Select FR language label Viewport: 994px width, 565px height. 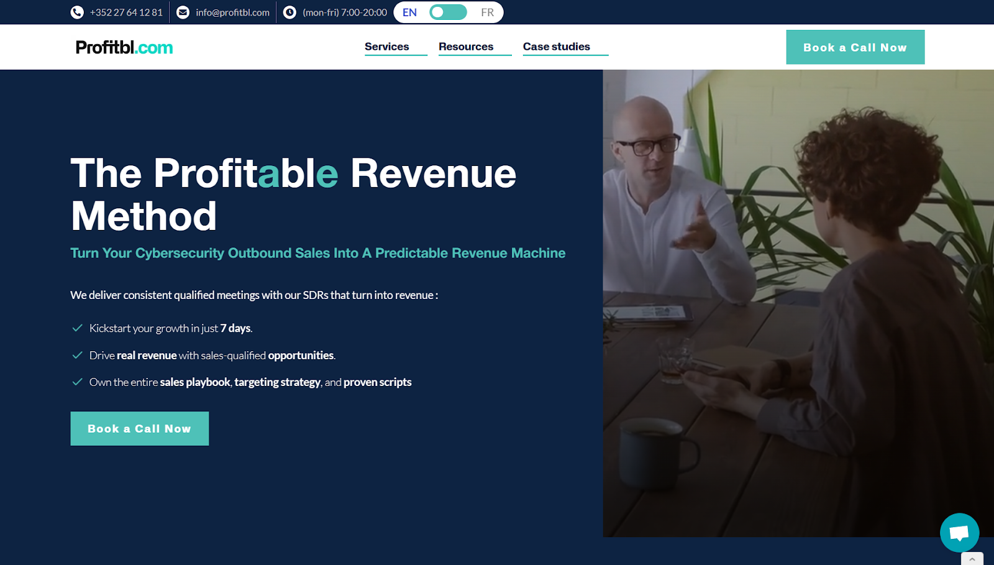tap(487, 12)
